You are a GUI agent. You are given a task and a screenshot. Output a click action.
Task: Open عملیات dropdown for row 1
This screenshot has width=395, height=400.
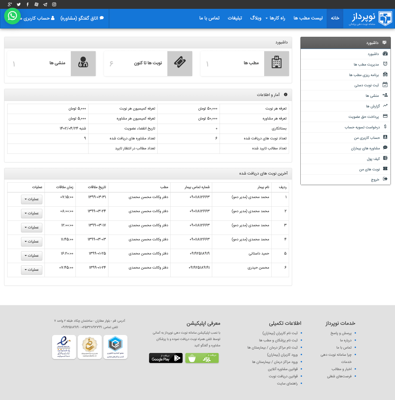(x=32, y=199)
